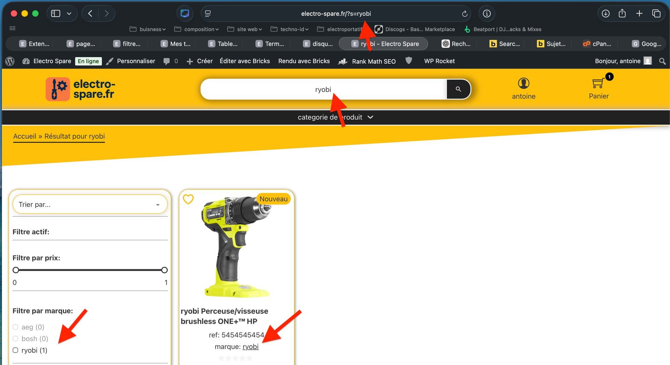Expand the buisness bookmarks folder
The image size is (670, 365).
pos(148,29)
